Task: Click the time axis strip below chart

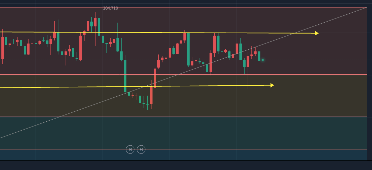Action: (185, 165)
